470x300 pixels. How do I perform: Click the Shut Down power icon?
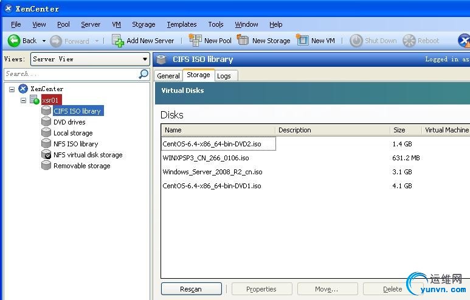(x=356, y=41)
